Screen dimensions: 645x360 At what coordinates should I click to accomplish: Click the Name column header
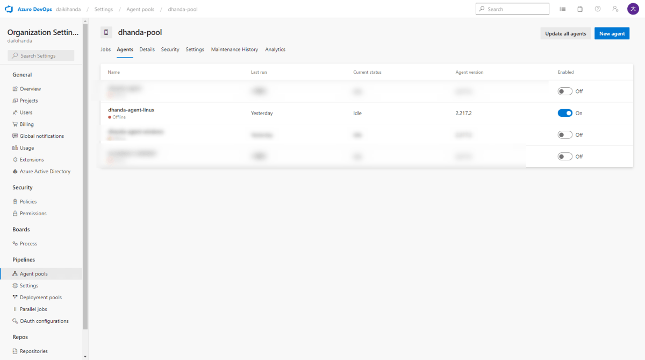113,72
